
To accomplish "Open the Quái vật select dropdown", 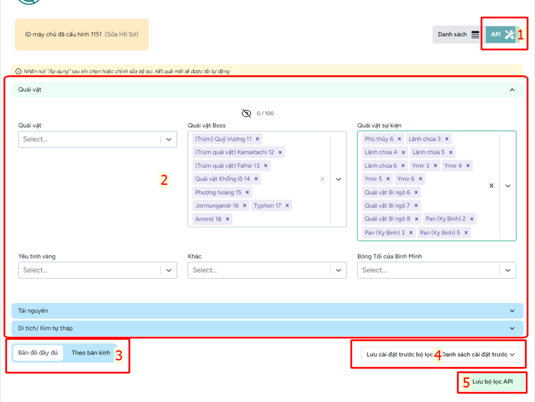I will pos(169,139).
